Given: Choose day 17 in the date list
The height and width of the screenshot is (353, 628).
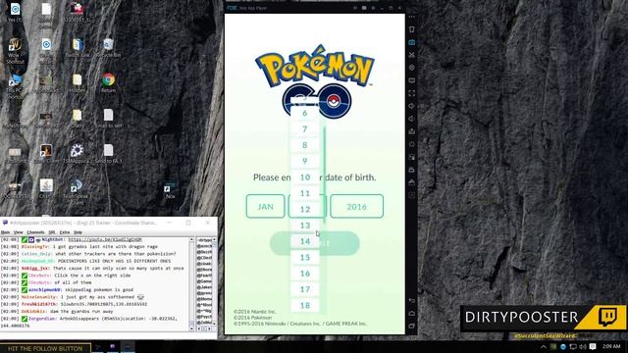Looking at the screenshot, I should [x=305, y=289].
